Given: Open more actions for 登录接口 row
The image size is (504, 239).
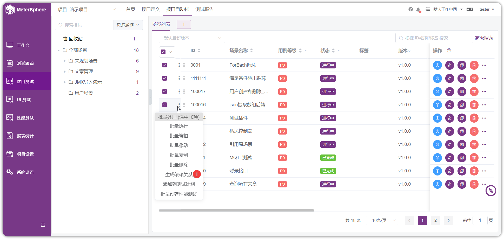Looking at the screenshot, I should tap(484, 171).
